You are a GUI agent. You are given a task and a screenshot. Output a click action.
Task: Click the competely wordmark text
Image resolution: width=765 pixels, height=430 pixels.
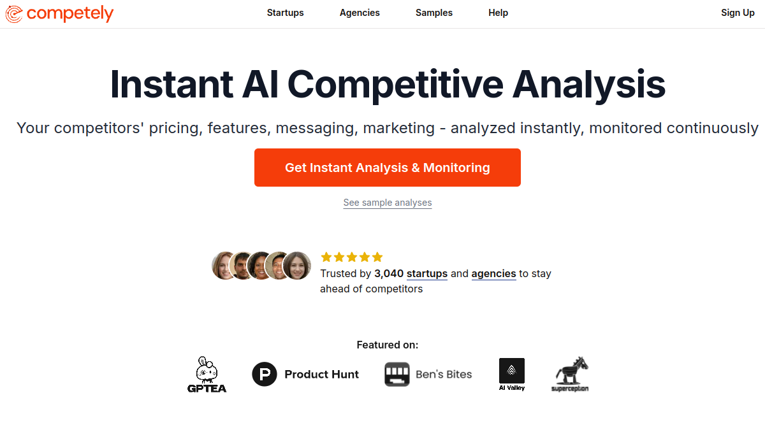tap(70, 13)
